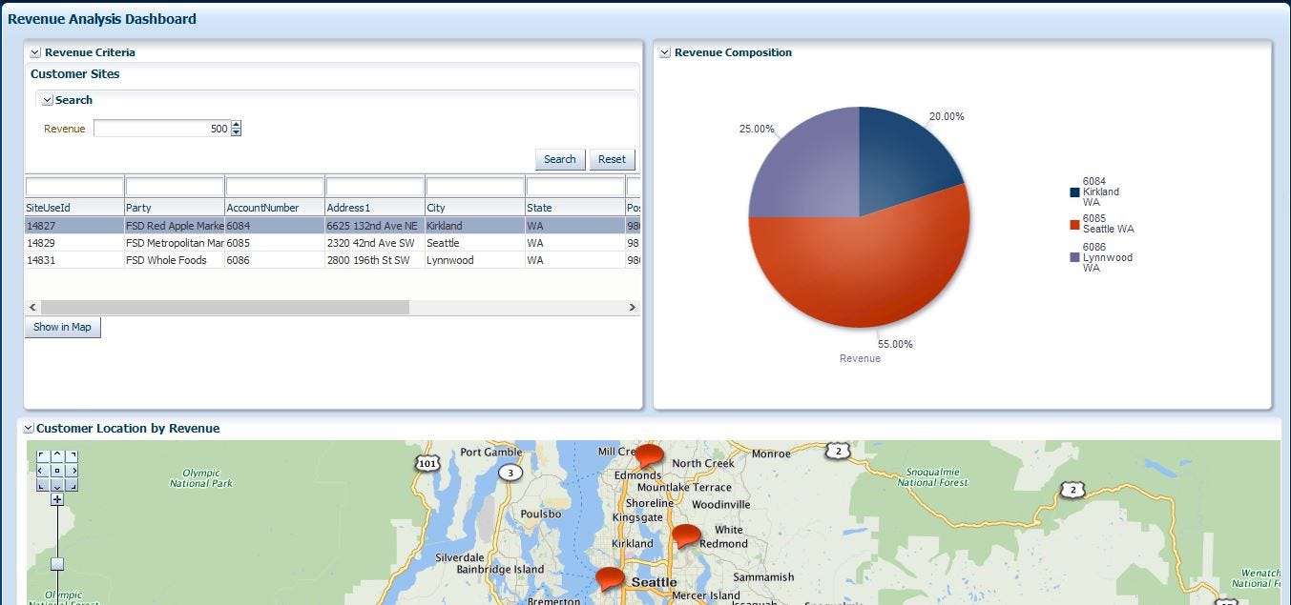The image size is (1291, 605).
Task: Sort by the City column header
Action: tap(475, 208)
